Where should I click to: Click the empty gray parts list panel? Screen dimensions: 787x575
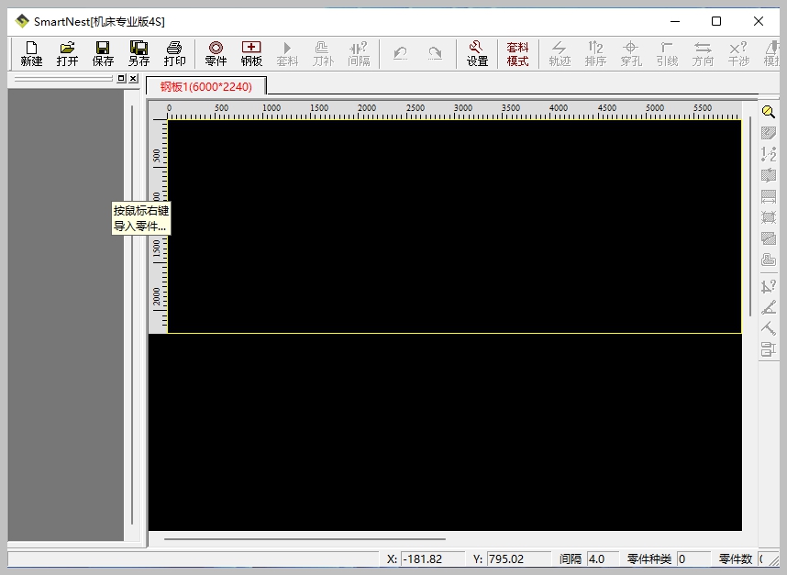65,312
